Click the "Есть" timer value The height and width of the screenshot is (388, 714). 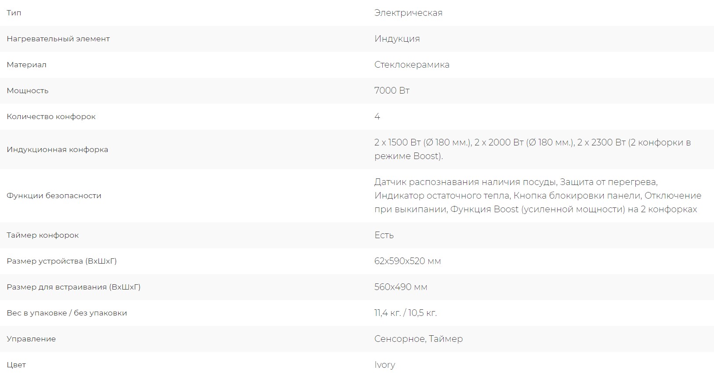click(384, 235)
